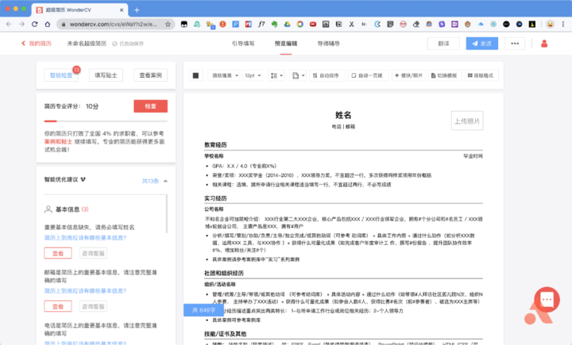
Task: Click the OneNote purple extension icon
Action: [x=454, y=24]
